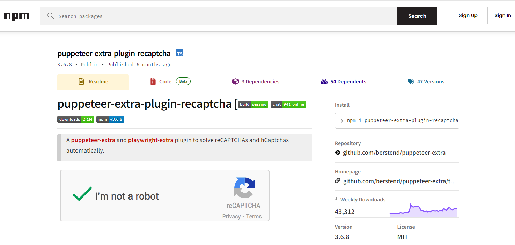Click the reCAPTCHA Terms link
The width and height of the screenshot is (515, 245).
pyautogui.click(x=254, y=216)
